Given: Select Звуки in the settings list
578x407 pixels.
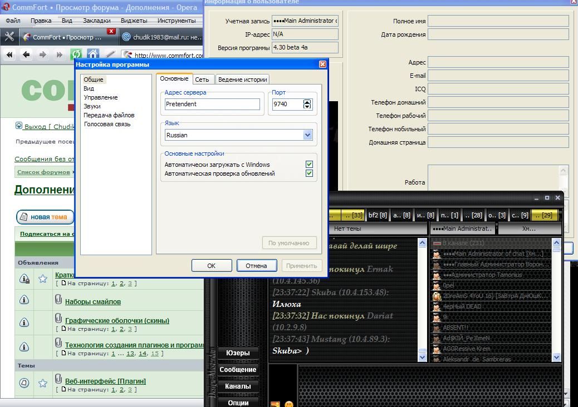Looking at the screenshot, I should (92, 106).
